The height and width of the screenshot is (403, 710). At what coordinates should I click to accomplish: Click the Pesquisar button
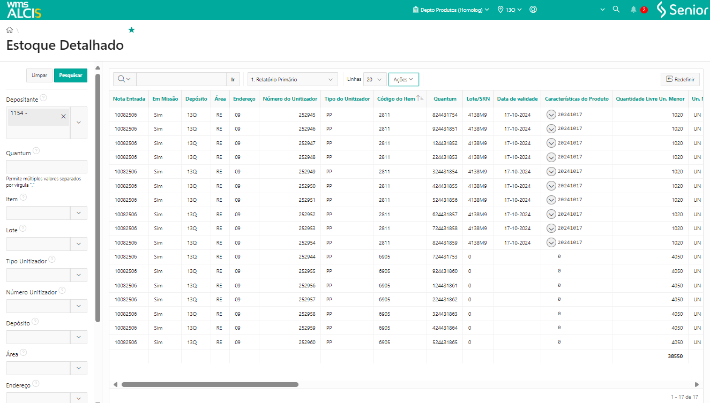click(x=71, y=75)
